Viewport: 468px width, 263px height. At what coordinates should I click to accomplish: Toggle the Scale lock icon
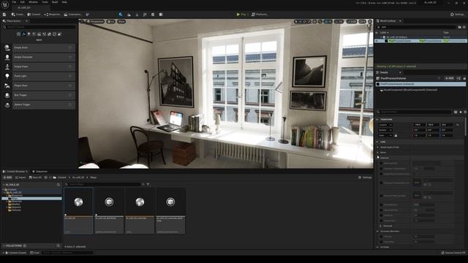396,135
